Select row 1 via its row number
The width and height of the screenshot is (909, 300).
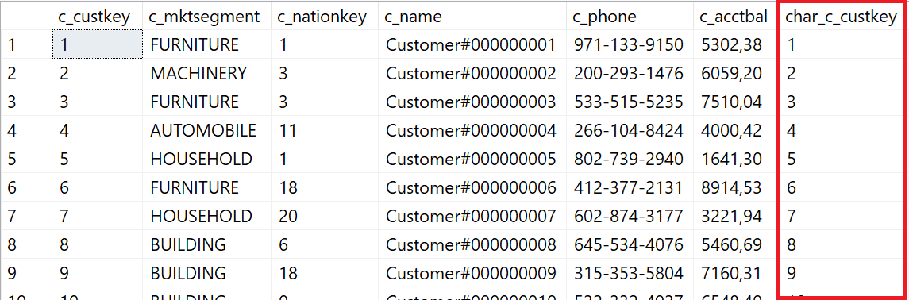tap(26, 44)
